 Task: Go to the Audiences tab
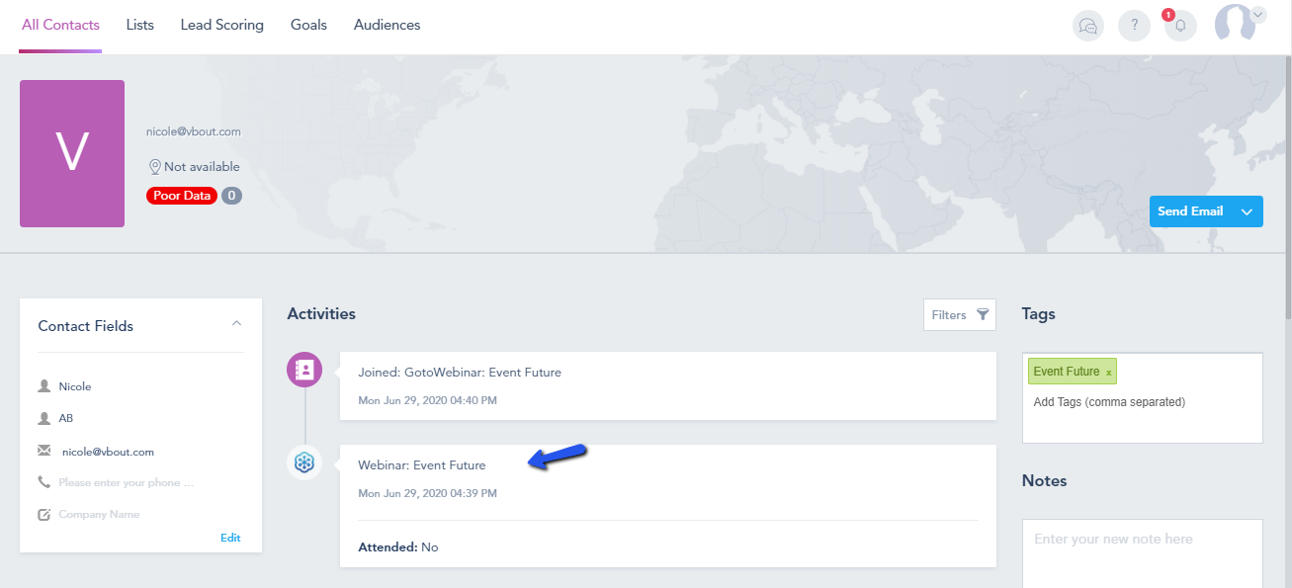[x=388, y=25]
